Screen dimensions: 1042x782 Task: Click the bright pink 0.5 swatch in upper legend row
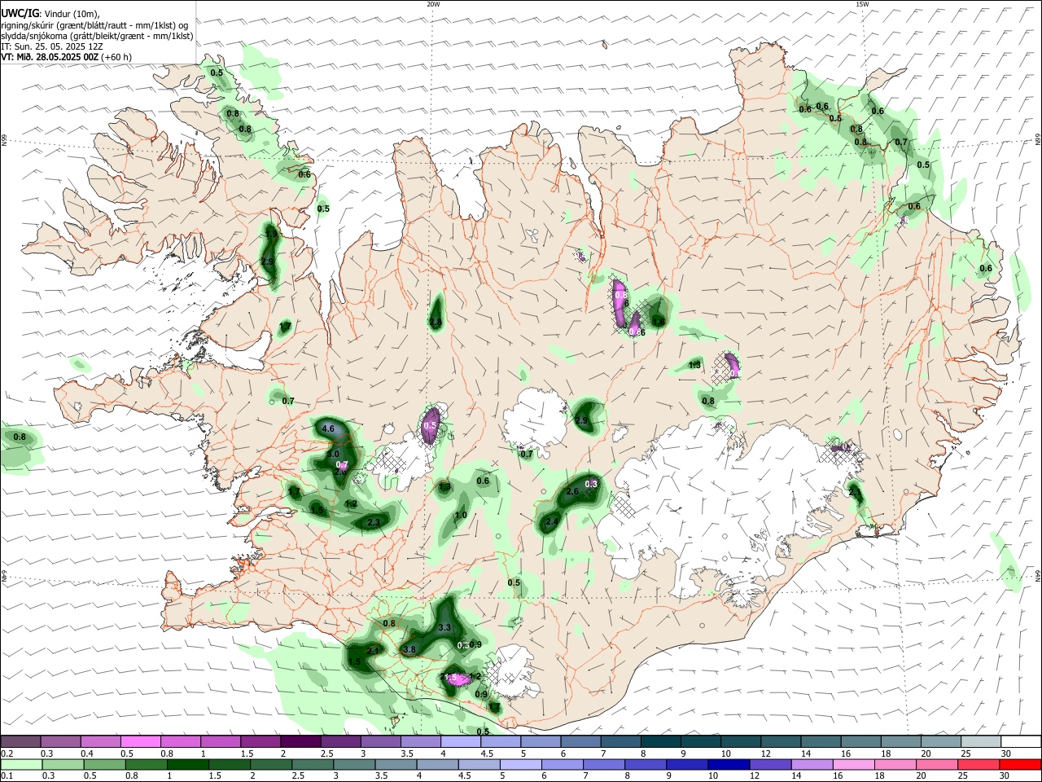[x=140, y=741]
